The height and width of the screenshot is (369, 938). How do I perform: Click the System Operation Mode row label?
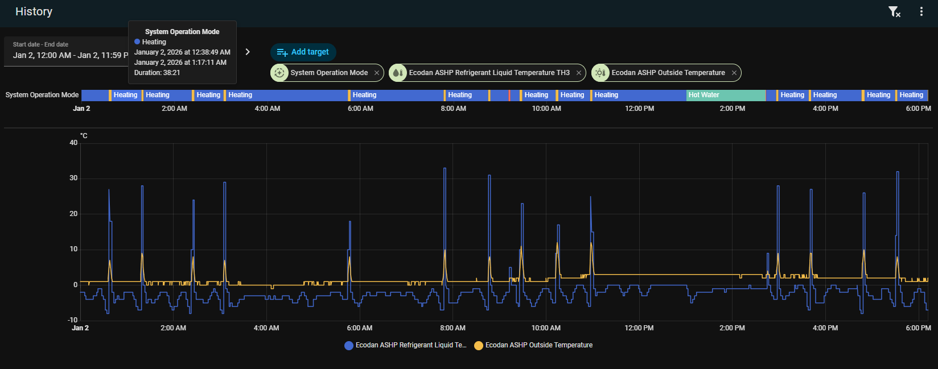[42, 95]
